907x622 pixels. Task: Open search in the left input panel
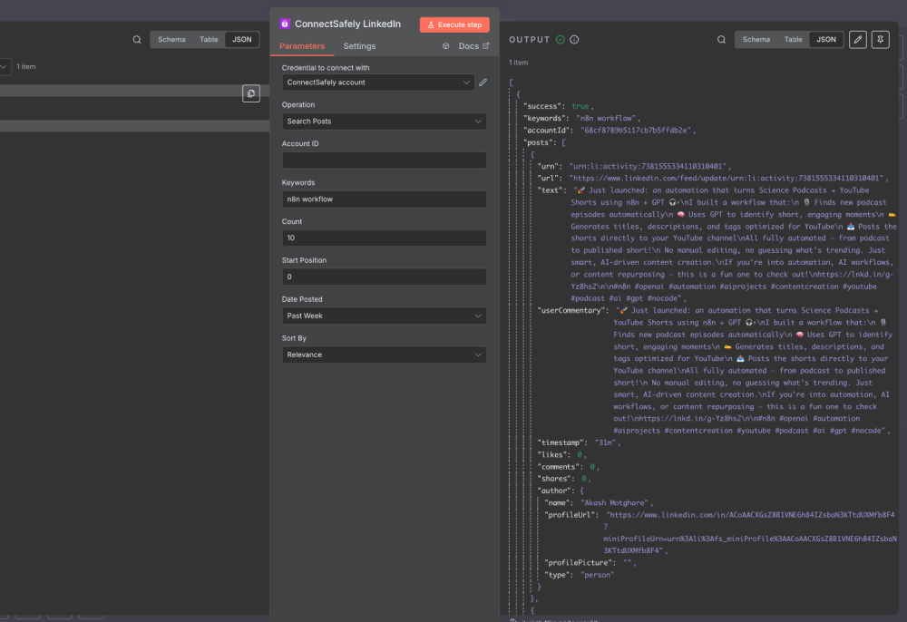click(x=137, y=39)
